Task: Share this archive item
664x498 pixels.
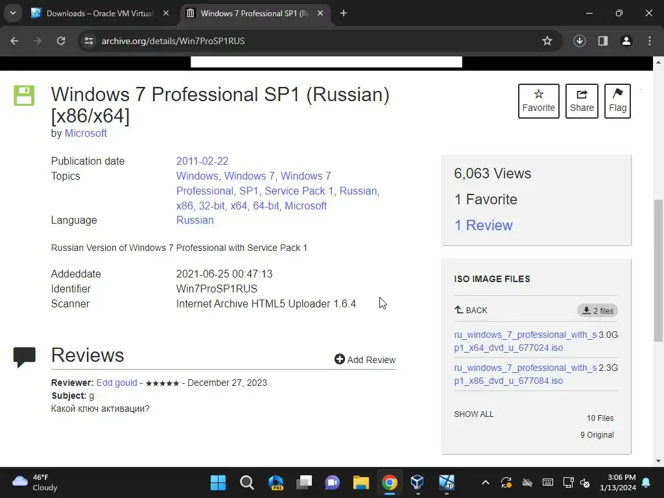Action: tap(582, 101)
